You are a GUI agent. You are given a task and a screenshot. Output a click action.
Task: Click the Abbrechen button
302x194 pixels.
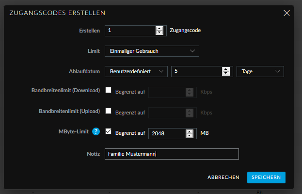click(223, 178)
